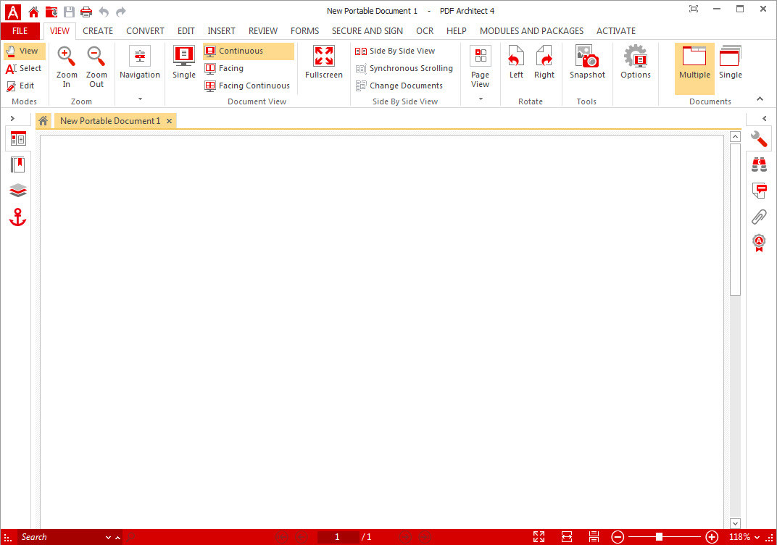
Task: Select Multiple documents mode
Action: [694, 68]
